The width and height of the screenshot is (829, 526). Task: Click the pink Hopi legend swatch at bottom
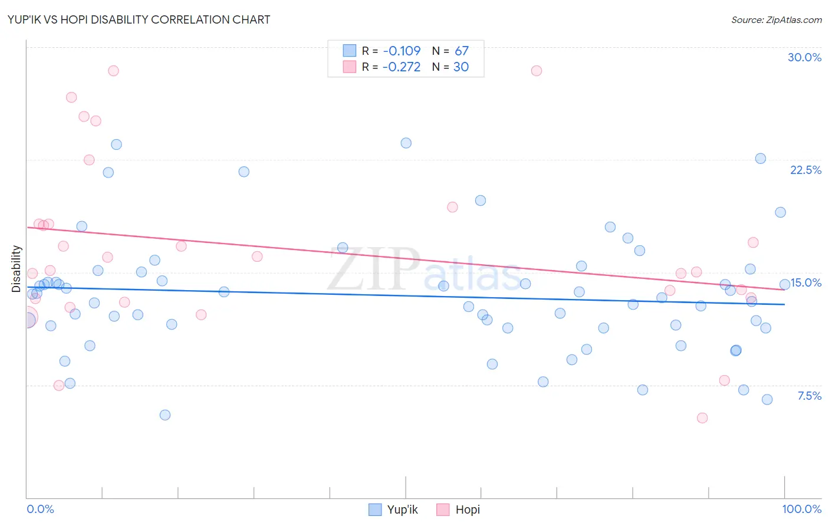click(x=443, y=509)
